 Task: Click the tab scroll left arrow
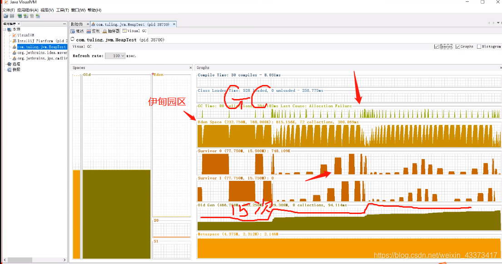tap(489, 23)
